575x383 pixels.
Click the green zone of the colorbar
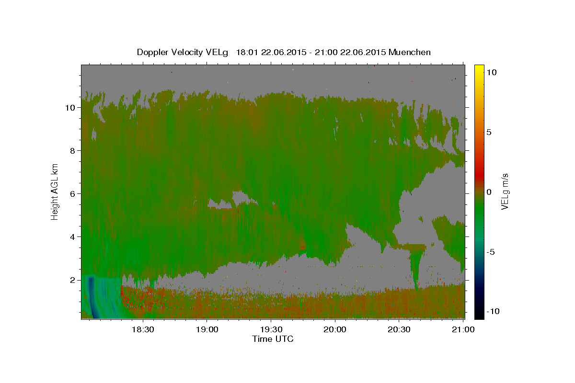[479, 208]
